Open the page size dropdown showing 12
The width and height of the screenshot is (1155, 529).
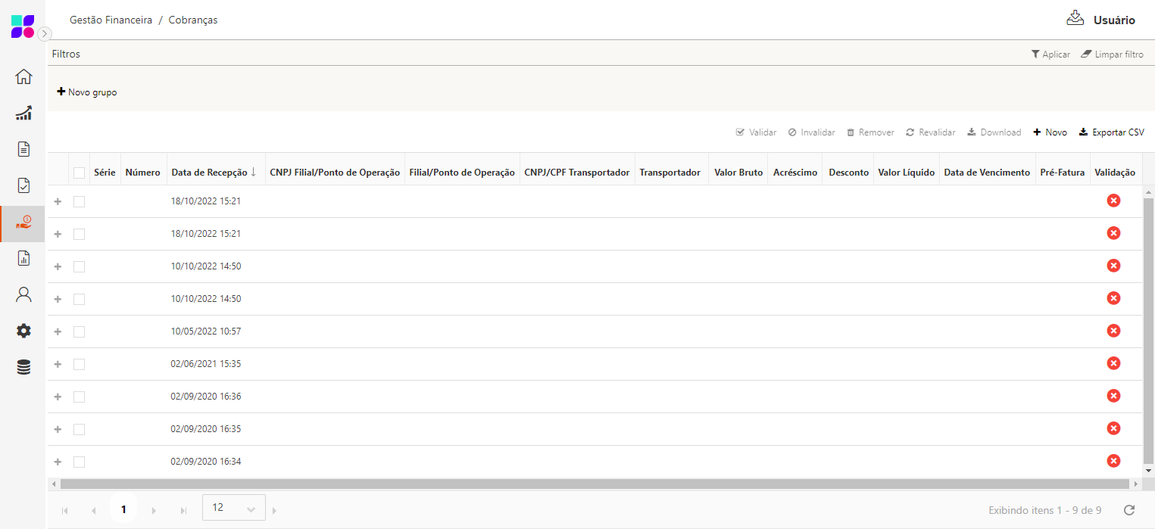tap(233, 509)
